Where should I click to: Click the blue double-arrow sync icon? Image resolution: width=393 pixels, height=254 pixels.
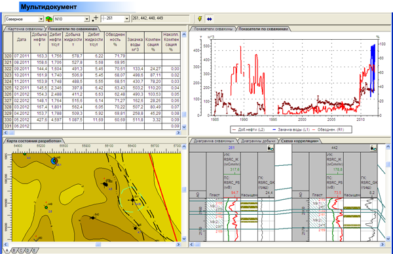(x=210, y=19)
